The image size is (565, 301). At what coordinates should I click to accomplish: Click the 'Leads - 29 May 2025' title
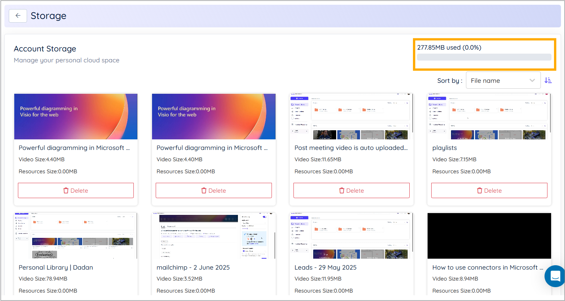tap(325, 267)
